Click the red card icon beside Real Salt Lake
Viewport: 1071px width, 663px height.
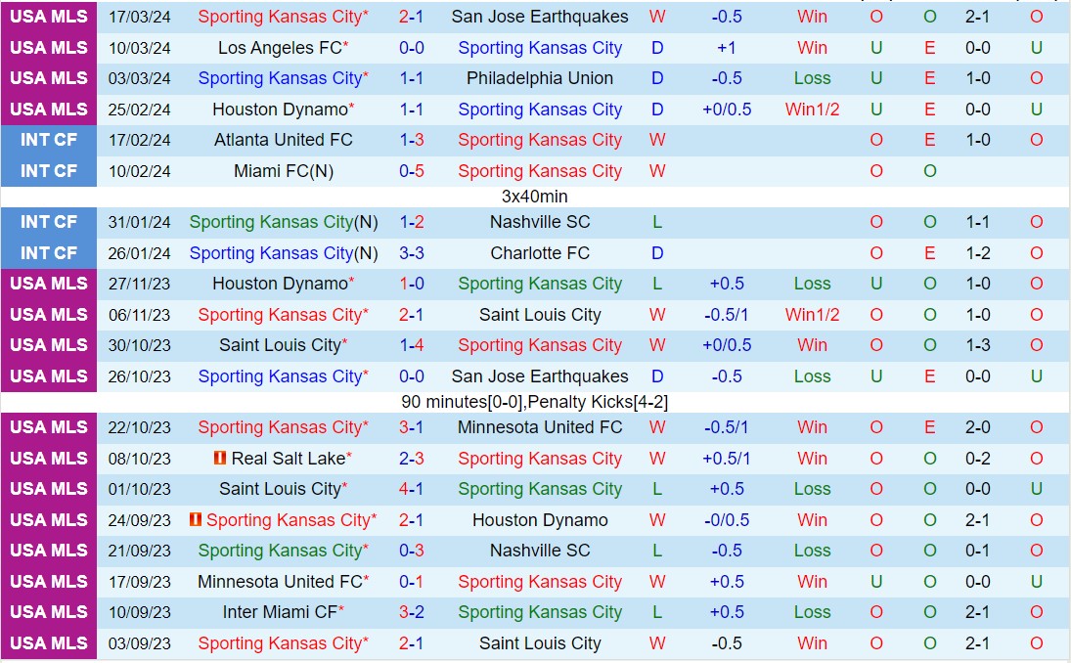click(x=220, y=459)
